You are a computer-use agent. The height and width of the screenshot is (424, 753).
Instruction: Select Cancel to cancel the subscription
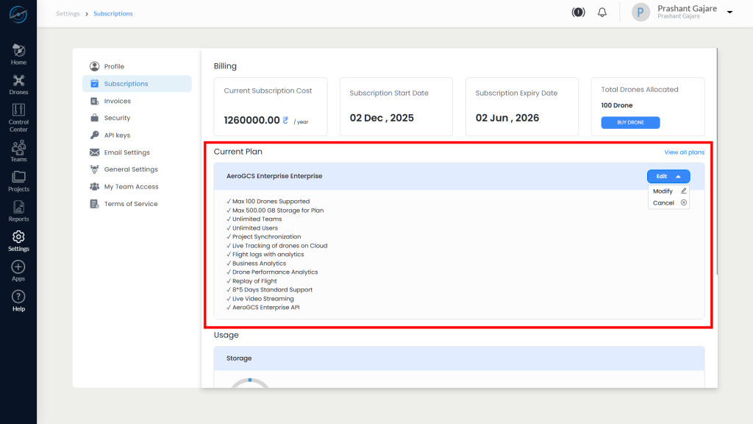click(x=665, y=202)
